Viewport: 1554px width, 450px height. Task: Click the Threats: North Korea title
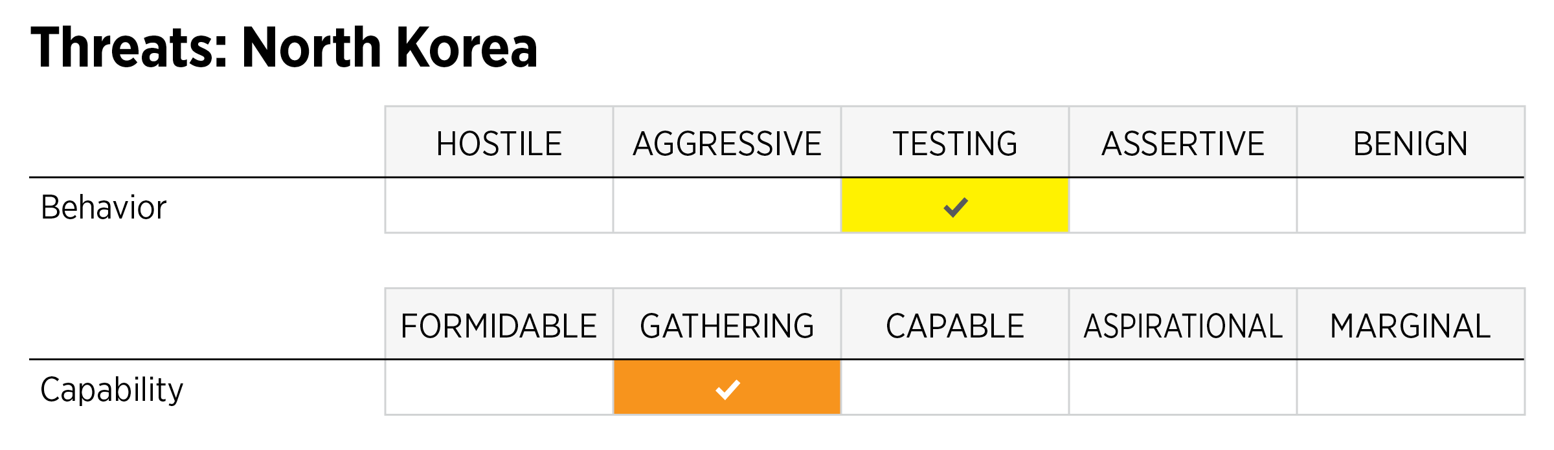[x=284, y=48]
